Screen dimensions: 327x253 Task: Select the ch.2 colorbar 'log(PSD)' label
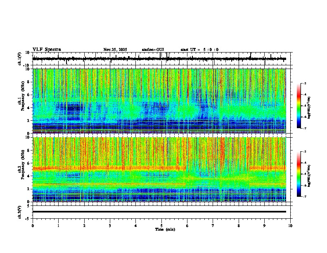click(x=309, y=176)
